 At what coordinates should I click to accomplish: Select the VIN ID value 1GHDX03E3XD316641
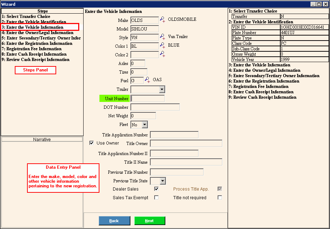point(304,27)
